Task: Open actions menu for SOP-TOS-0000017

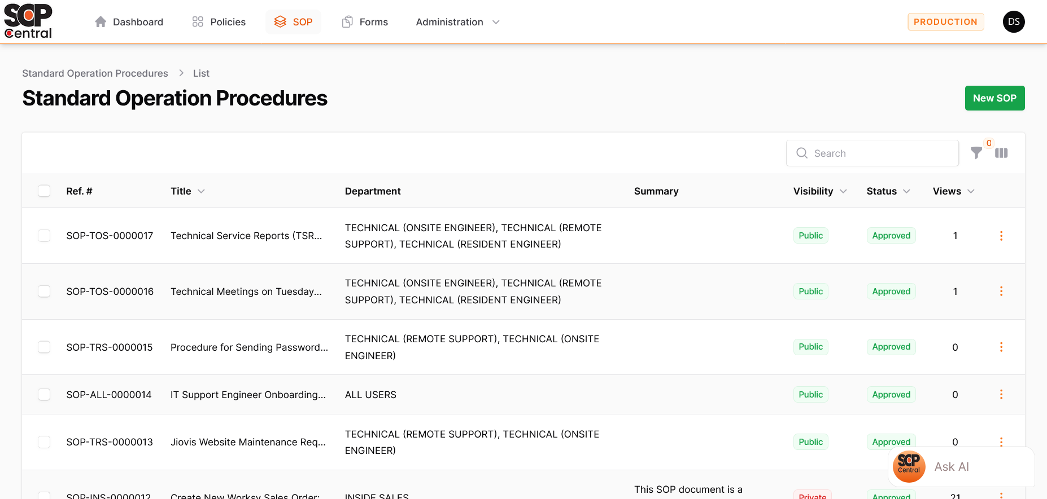Action: point(1001,236)
